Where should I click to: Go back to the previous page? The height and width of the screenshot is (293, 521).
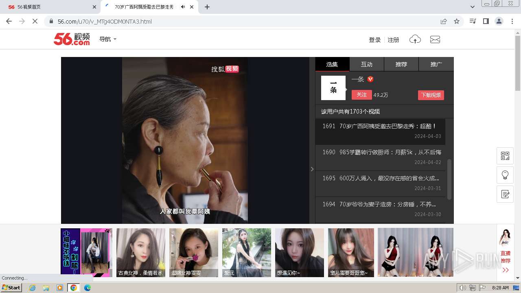tap(9, 21)
